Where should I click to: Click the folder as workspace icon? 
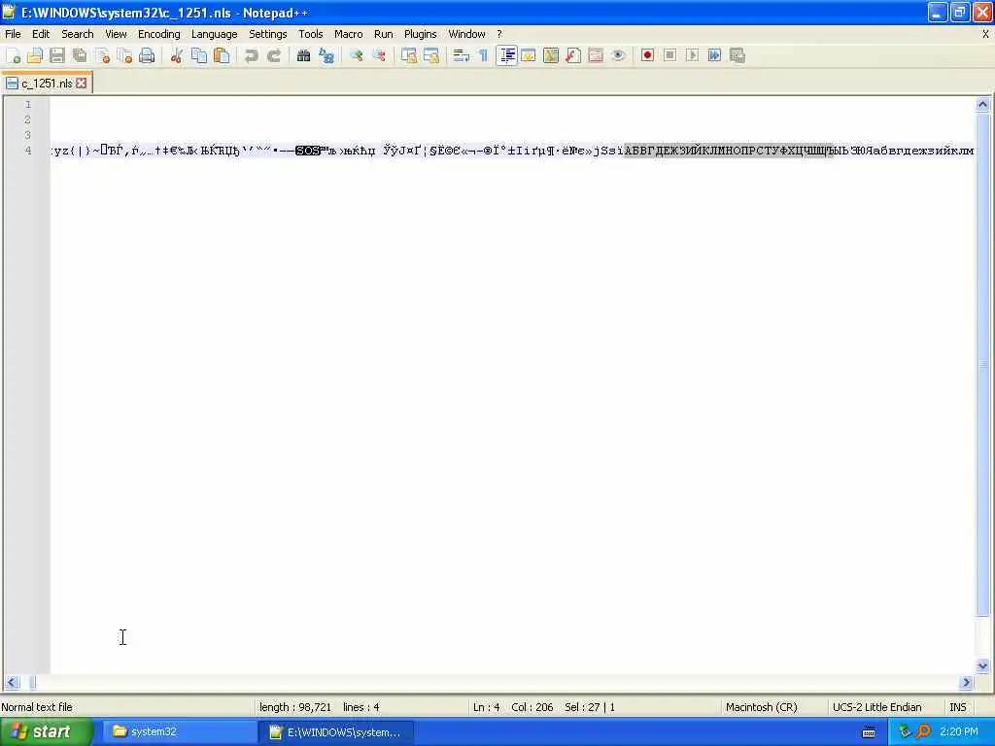[x=596, y=55]
